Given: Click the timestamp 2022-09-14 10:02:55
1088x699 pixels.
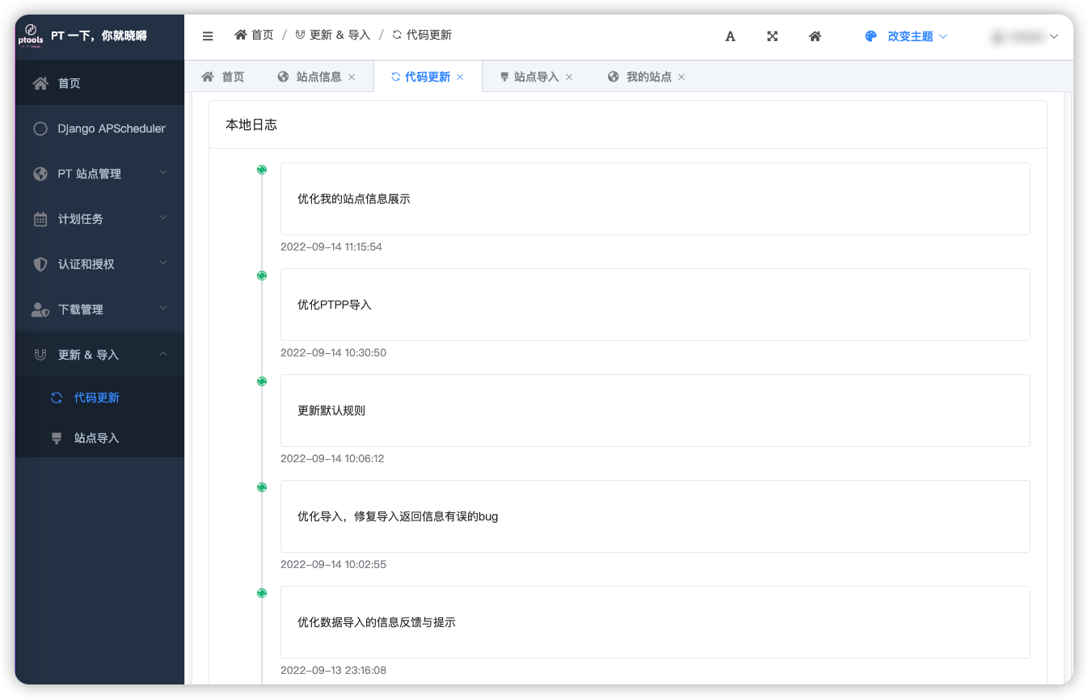Looking at the screenshot, I should pos(333,564).
